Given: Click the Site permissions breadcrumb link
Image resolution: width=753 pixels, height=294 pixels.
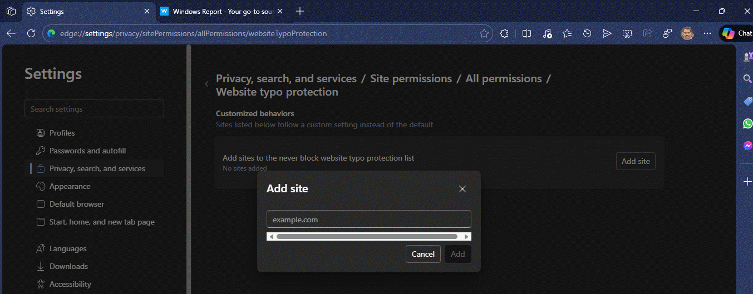Looking at the screenshot, I should click(411, 78).
